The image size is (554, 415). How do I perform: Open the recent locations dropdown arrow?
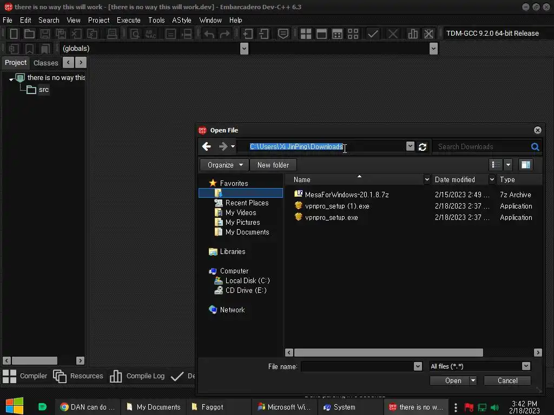pyautogui.click(x=233, y=146)
